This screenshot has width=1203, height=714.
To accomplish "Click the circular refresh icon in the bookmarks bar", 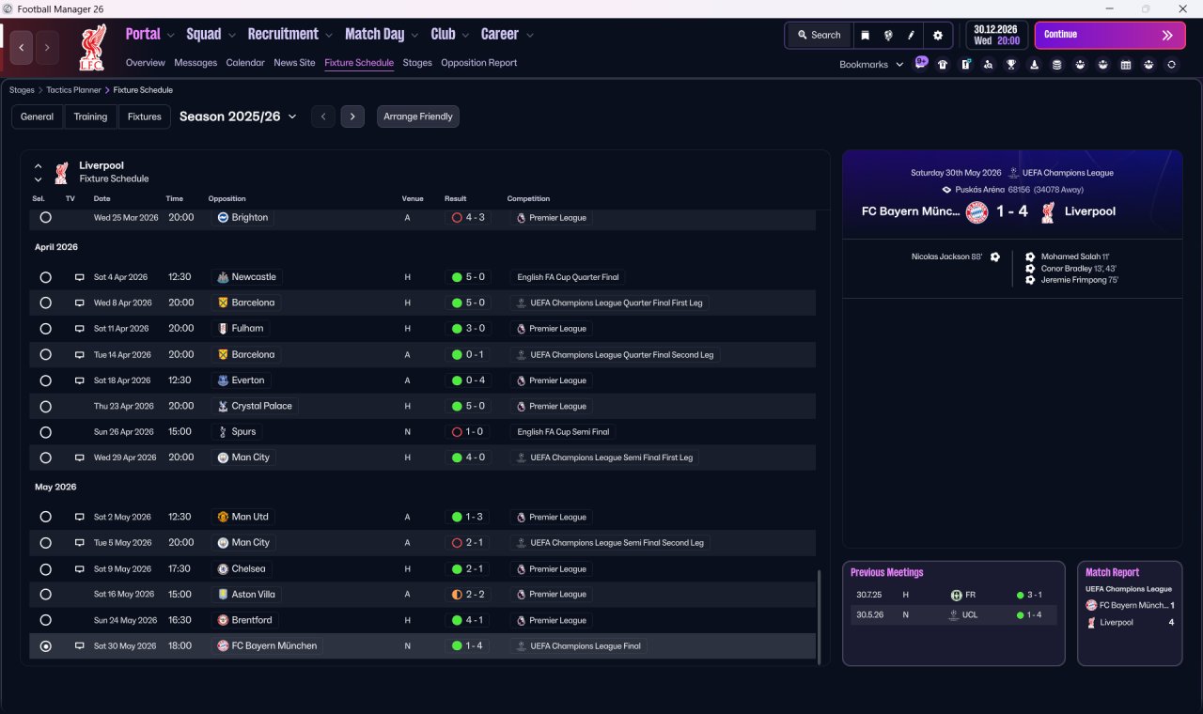I will tap(1171, 65).
